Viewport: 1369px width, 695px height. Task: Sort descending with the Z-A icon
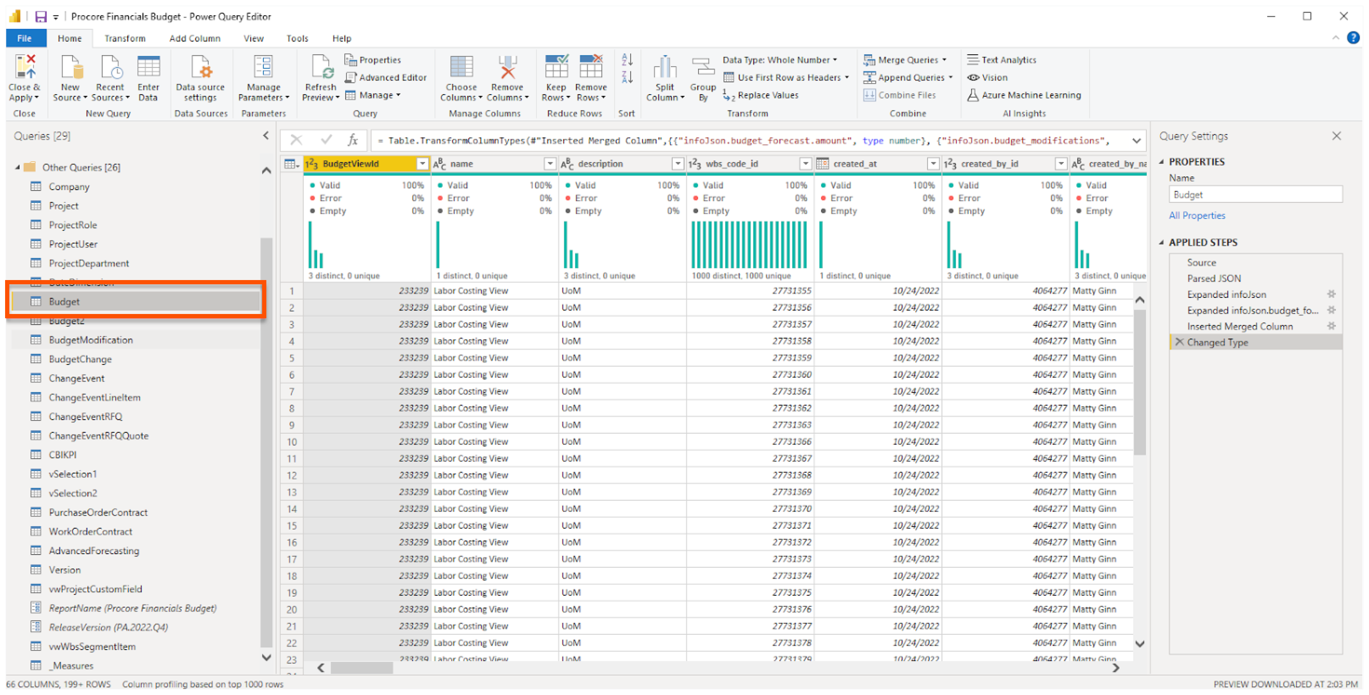pos(627,77)
